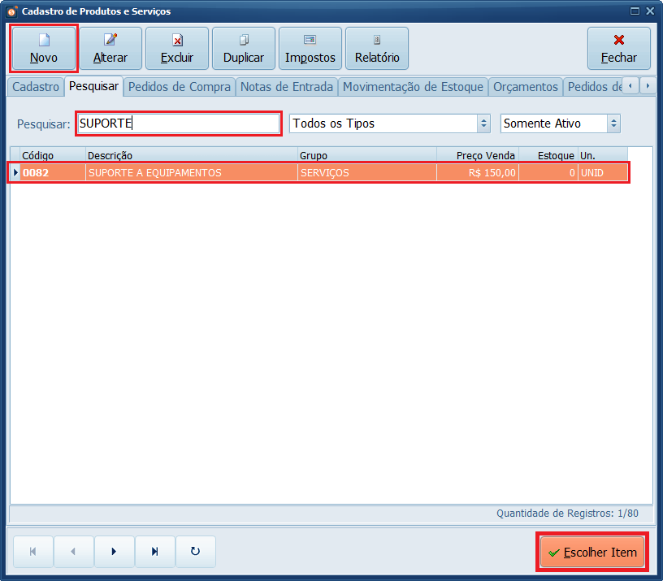Switch to the Cadastro tab
The width and height of the screenshot is (663, 581).
36,86
